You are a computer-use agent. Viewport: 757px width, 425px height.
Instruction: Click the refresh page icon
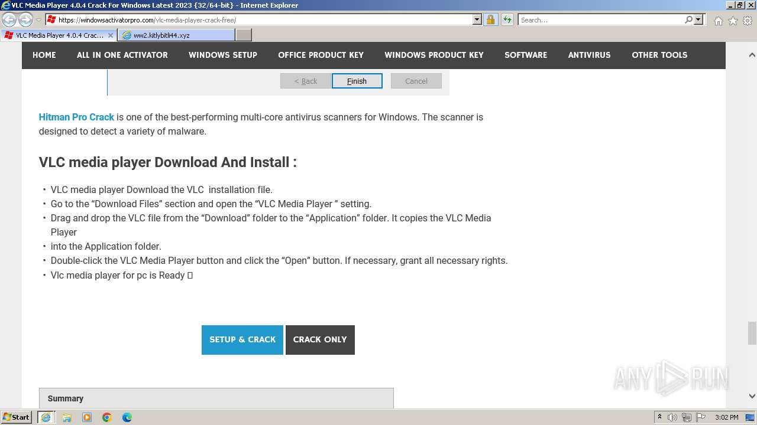[x=507, y=19]
